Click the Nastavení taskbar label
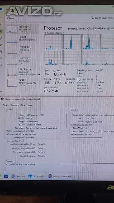 click(21, 176)
